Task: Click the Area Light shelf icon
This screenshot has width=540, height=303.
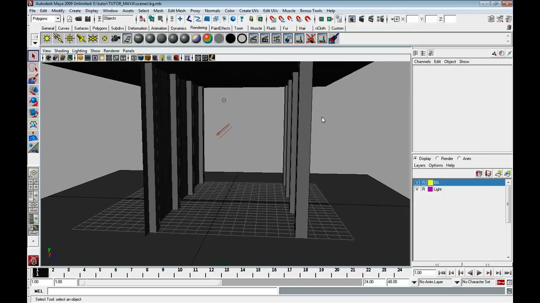Action: click(x=92, y=39)
